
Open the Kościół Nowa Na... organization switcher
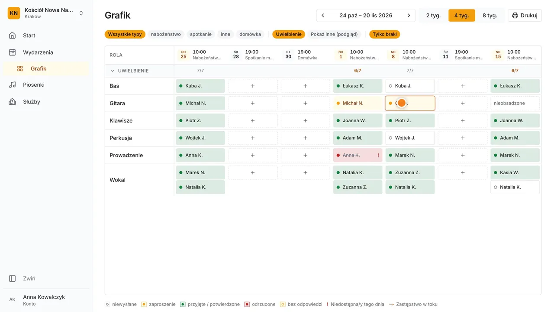[46, 13]
